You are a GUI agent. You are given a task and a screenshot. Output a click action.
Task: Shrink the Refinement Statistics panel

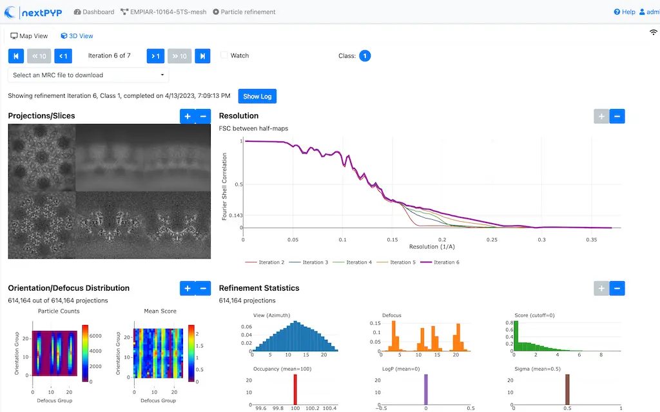pyautogui.click(x=617, y=288)
